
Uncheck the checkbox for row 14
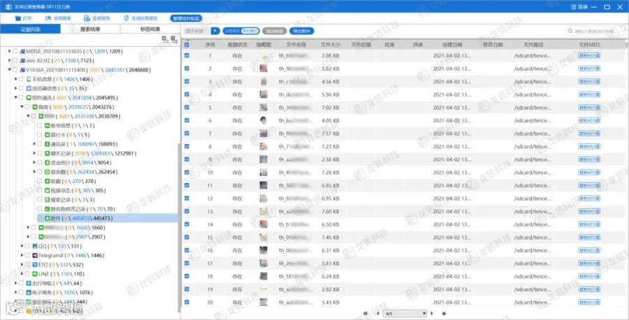point(187,224)
